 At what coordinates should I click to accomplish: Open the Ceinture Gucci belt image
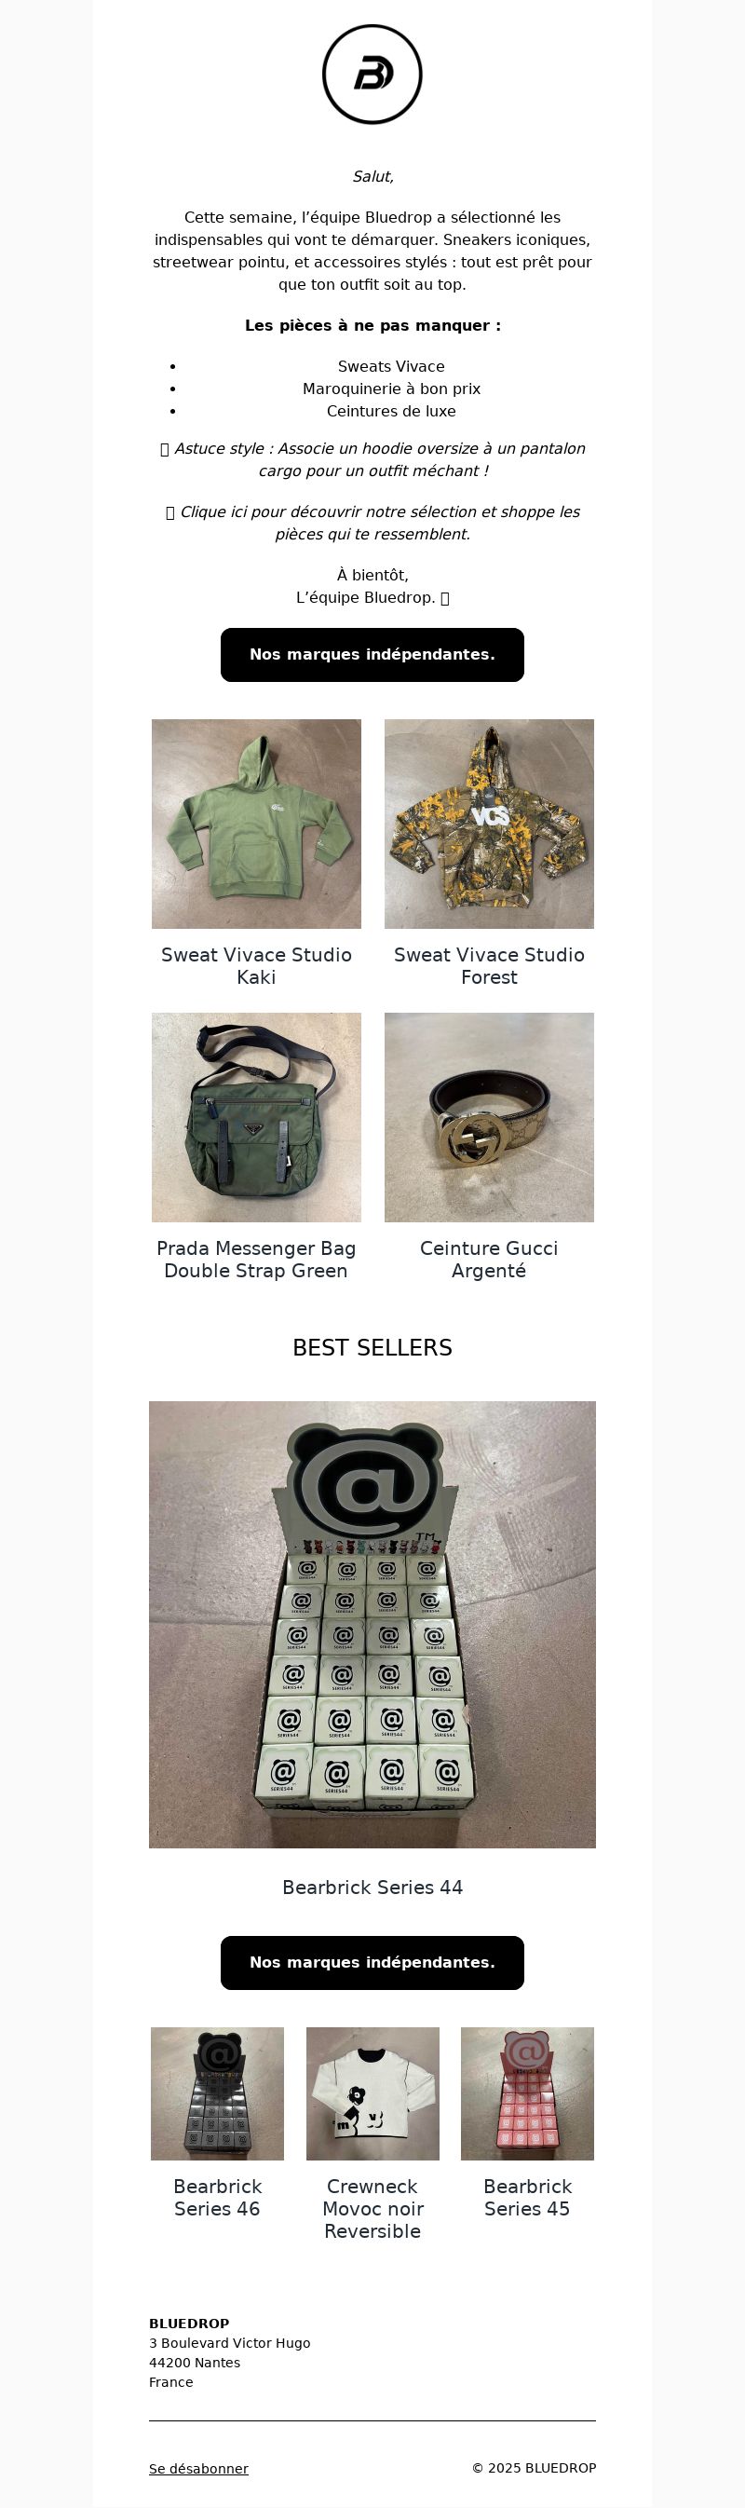coord(489,1117)
